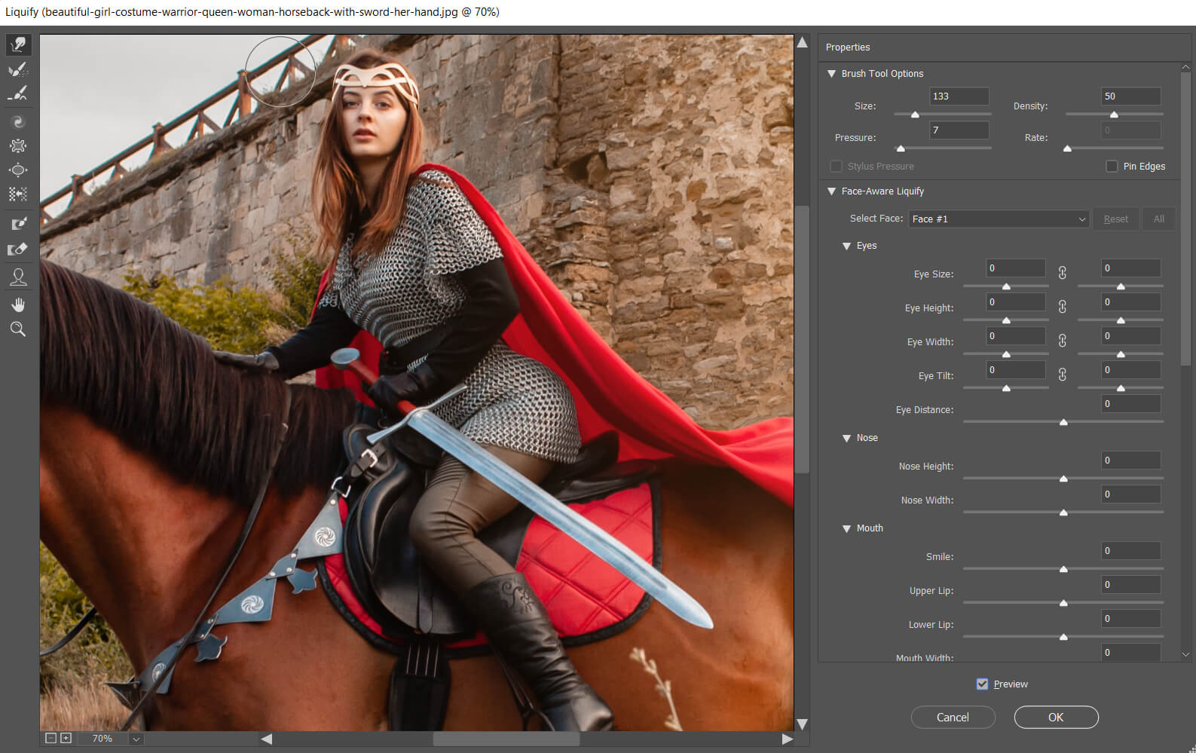The width and height of the screenshot is (1196, 753).
Task: Open the zoom percentage dropdown arrow
Action: coord(136,739)
